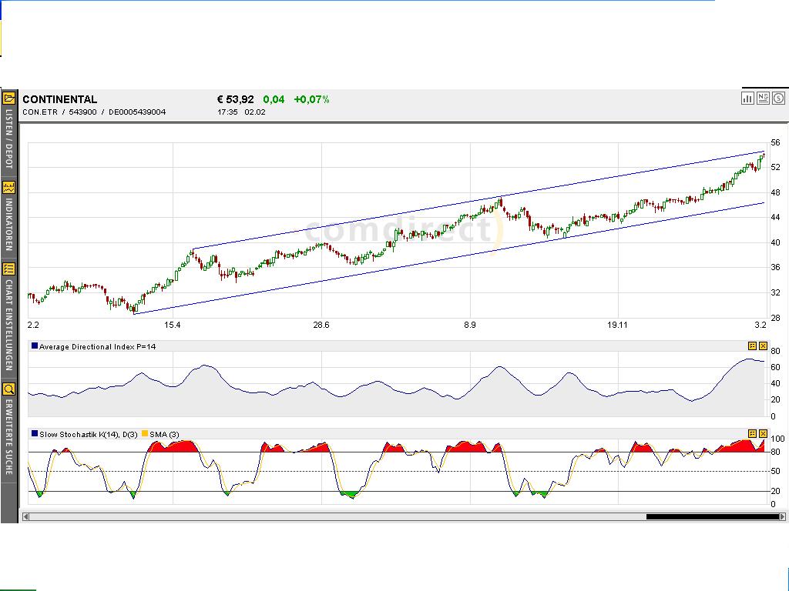
Task: Open the LISTEN / DEPOT sidebar tab
Action: pyautogui.click(x=8, y=139)
